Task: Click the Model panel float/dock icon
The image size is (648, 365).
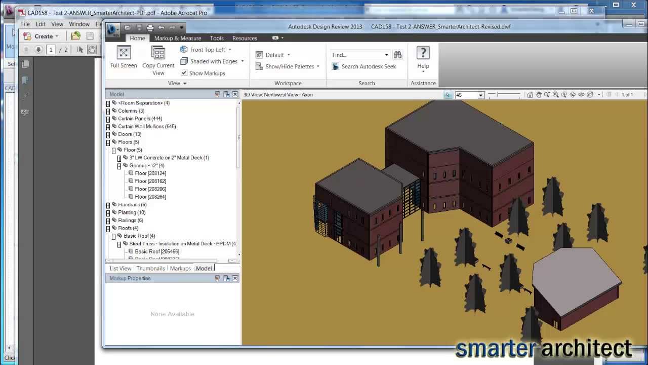Action: click(x=226, y=94)
